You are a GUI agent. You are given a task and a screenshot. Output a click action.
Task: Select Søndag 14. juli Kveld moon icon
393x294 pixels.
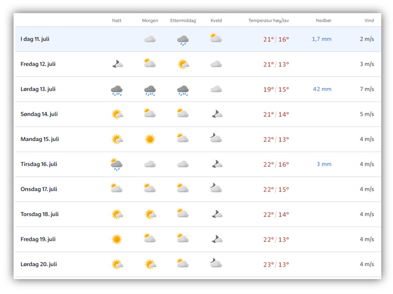(x=217, y=114)
